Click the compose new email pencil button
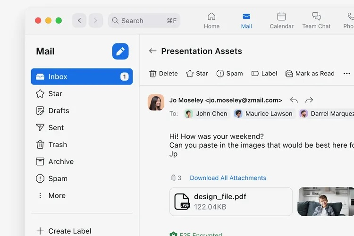The width and height of the screenshot is (354, 236). tap(120, 51)
